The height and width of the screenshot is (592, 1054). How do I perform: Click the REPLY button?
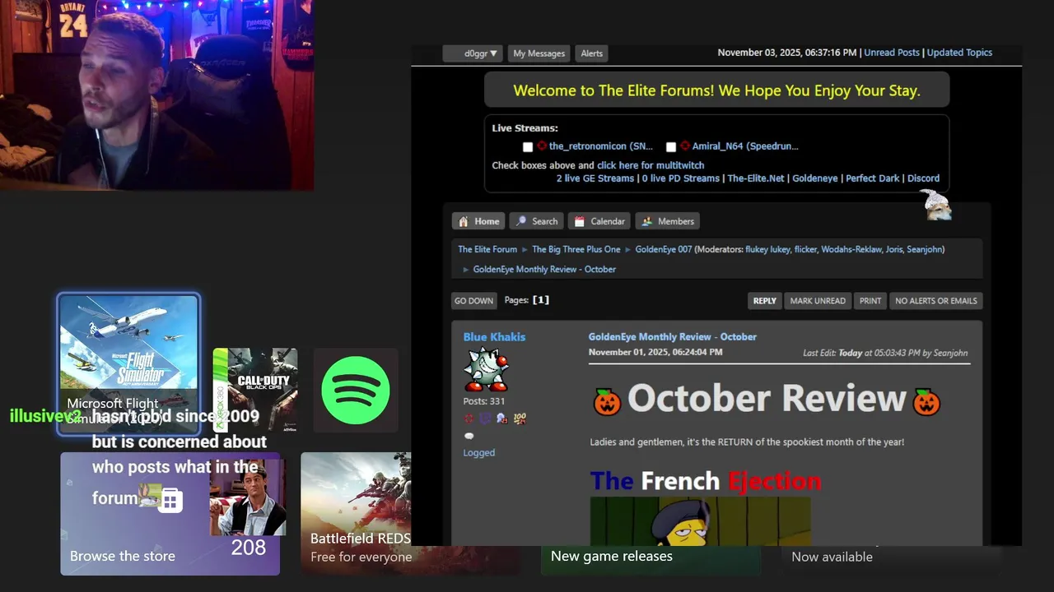765,301
